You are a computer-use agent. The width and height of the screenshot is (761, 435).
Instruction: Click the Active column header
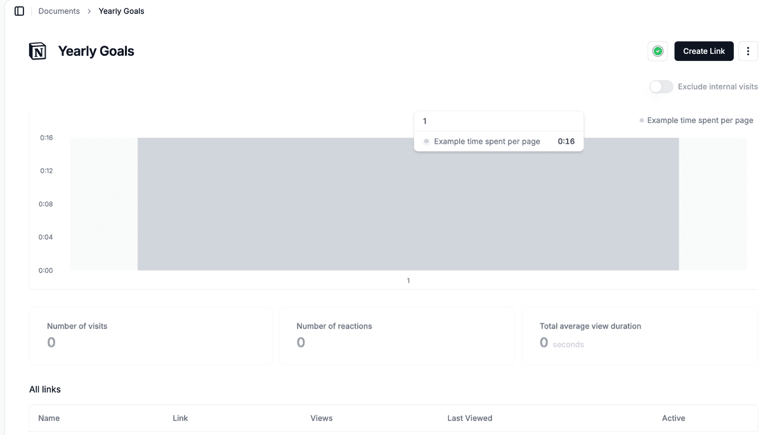(673, 419)
